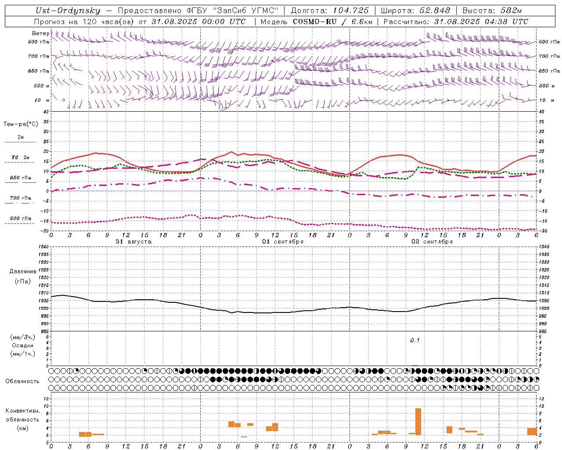
Task: Click the '02 сентября' date label
Action: [432, 242]
